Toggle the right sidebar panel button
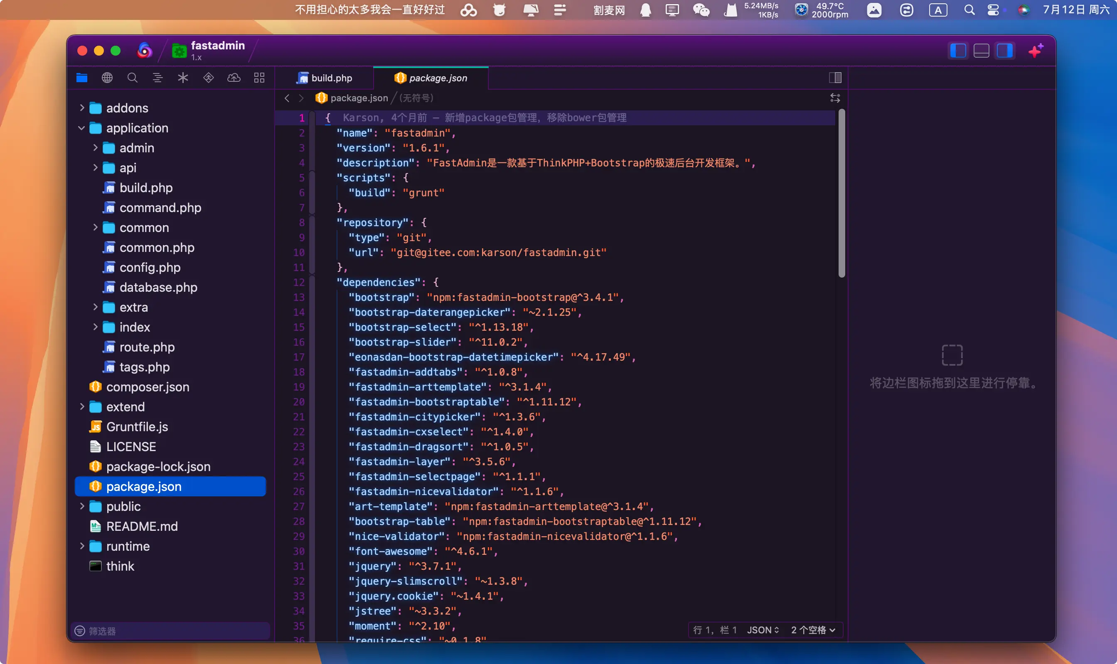Image resolution: width=1117 pixels, height=664 pixels. pos(1004,51)
